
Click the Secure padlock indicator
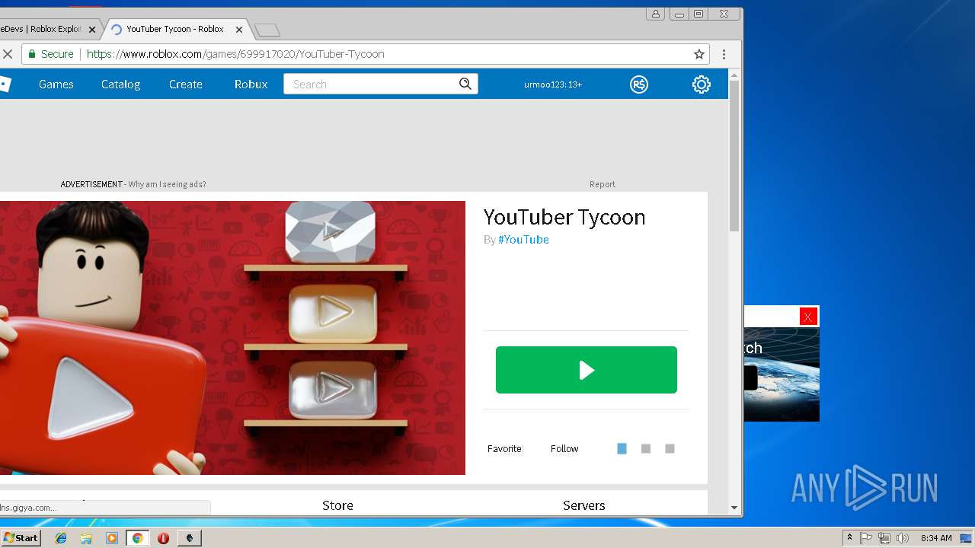(x=51, y=54)
